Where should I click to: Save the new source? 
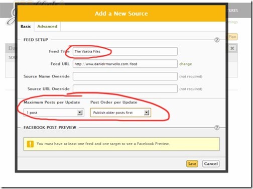point(192,164)
